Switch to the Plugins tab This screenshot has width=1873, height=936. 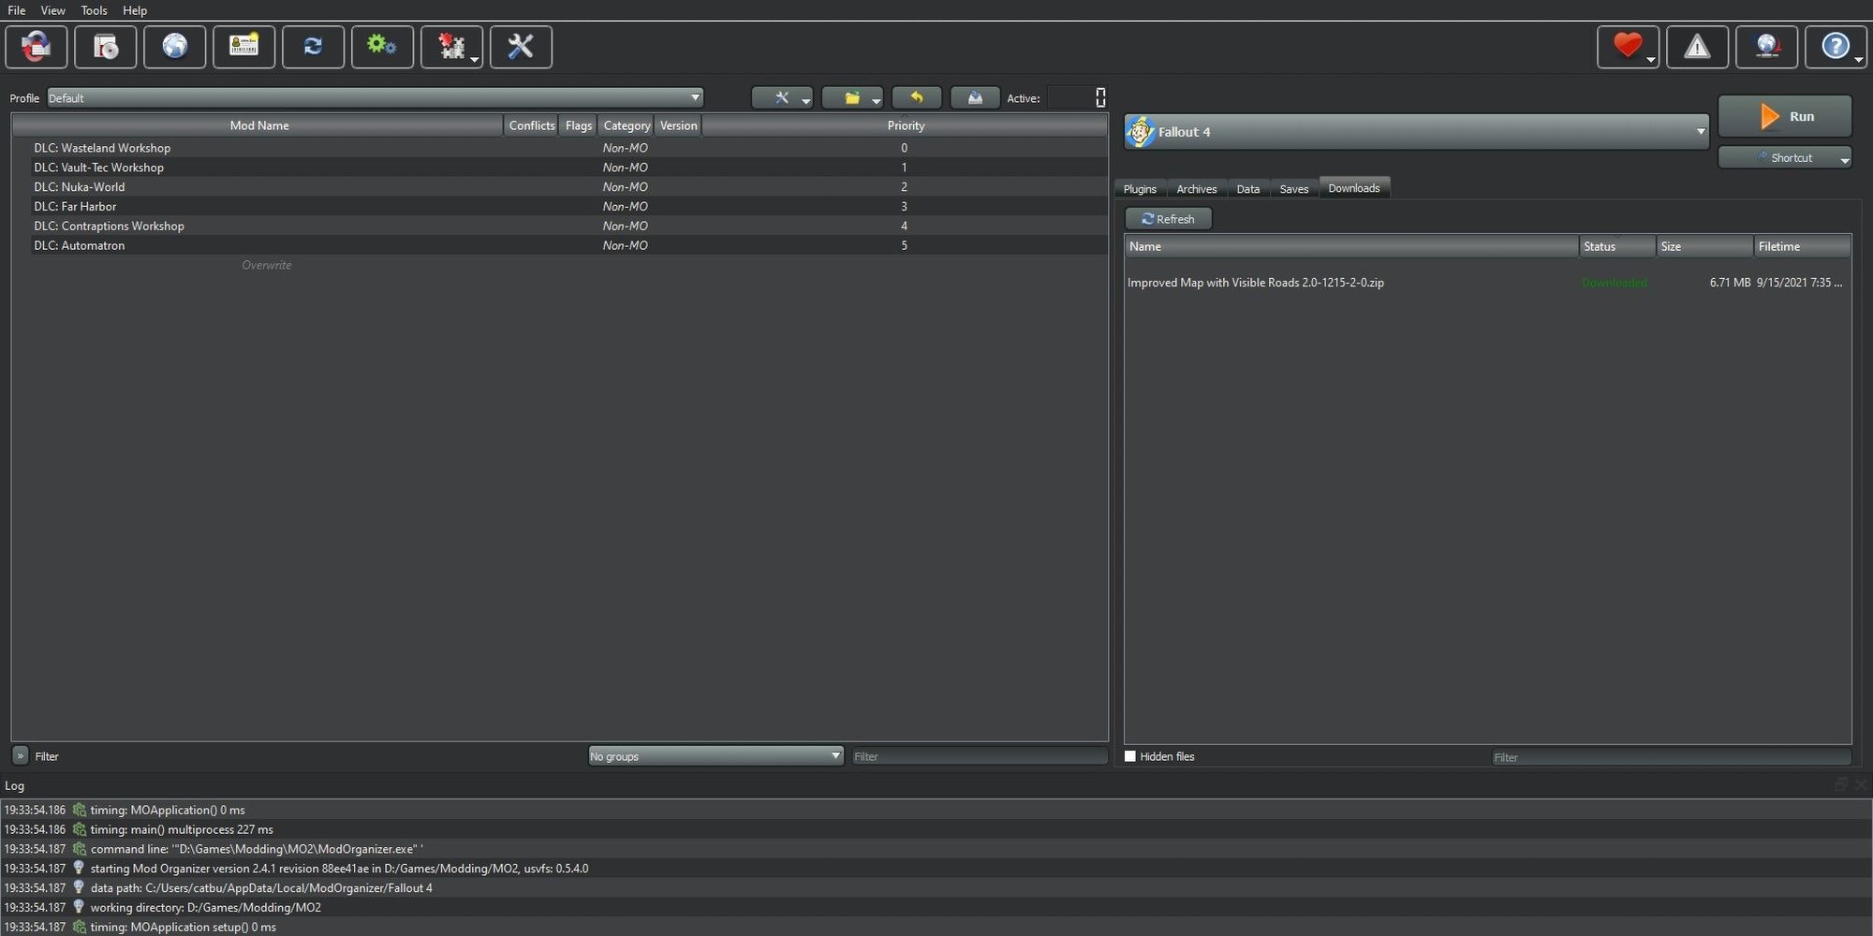[1140, 189]
